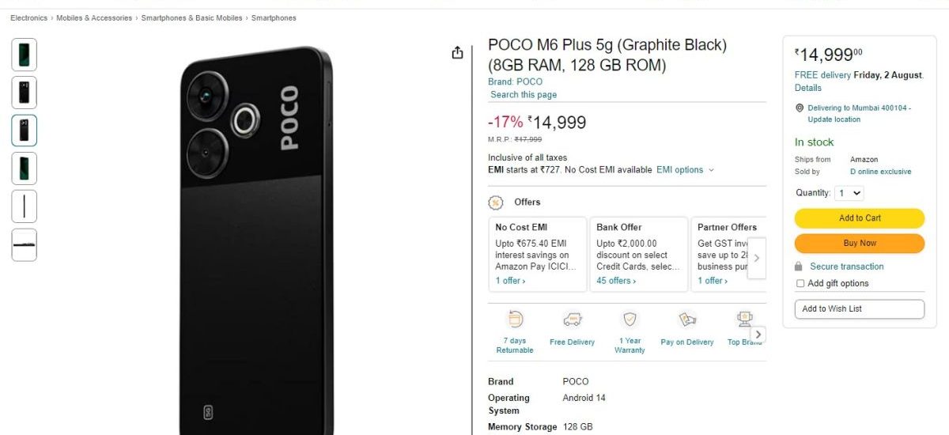Screen dimensions: 949x435
Task: Open the Quantity dropdown
Action: (x=849, y=193)
